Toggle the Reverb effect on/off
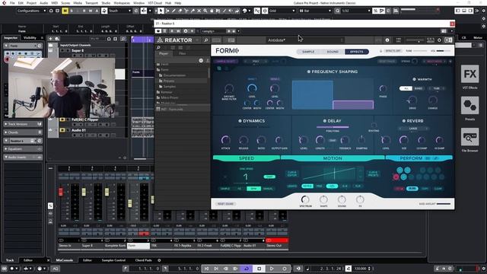The image size is (487, 274). point(404,121)
